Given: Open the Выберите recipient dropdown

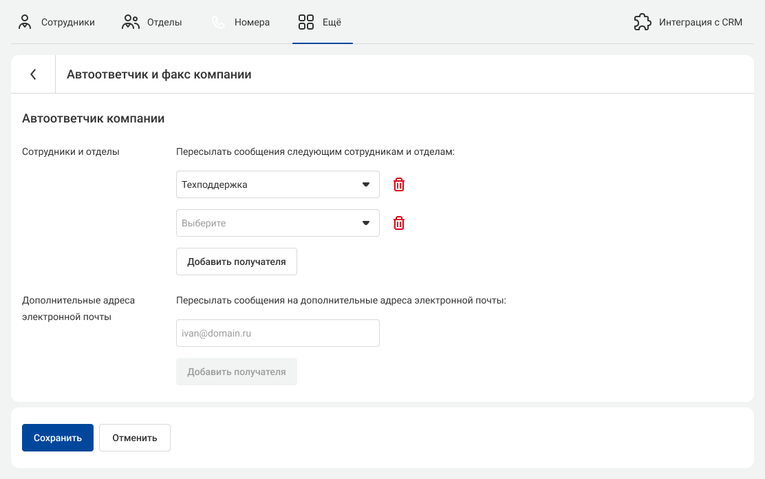Looking at the screenshot, I should [x=278, y=223].
